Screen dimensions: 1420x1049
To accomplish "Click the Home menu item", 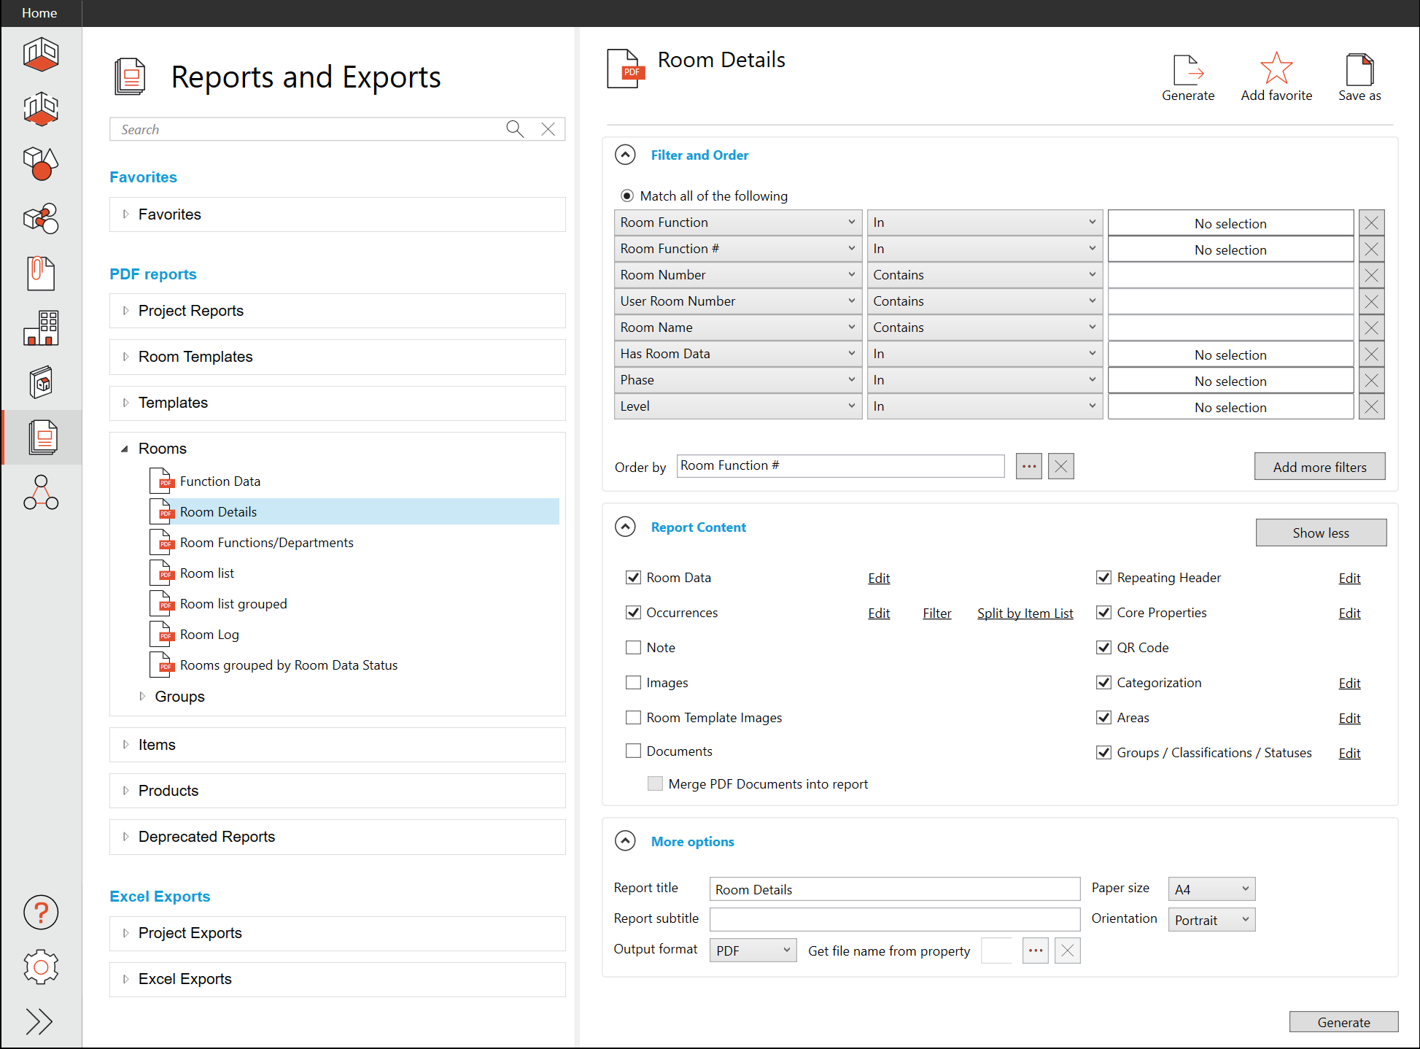I will (39, 13).
